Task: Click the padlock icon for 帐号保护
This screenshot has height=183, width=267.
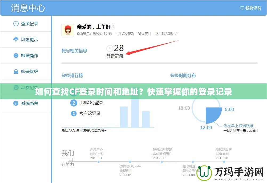Action: point(16,71)
